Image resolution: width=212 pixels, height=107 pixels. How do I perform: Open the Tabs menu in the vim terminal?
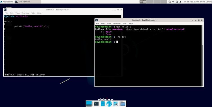33,13
